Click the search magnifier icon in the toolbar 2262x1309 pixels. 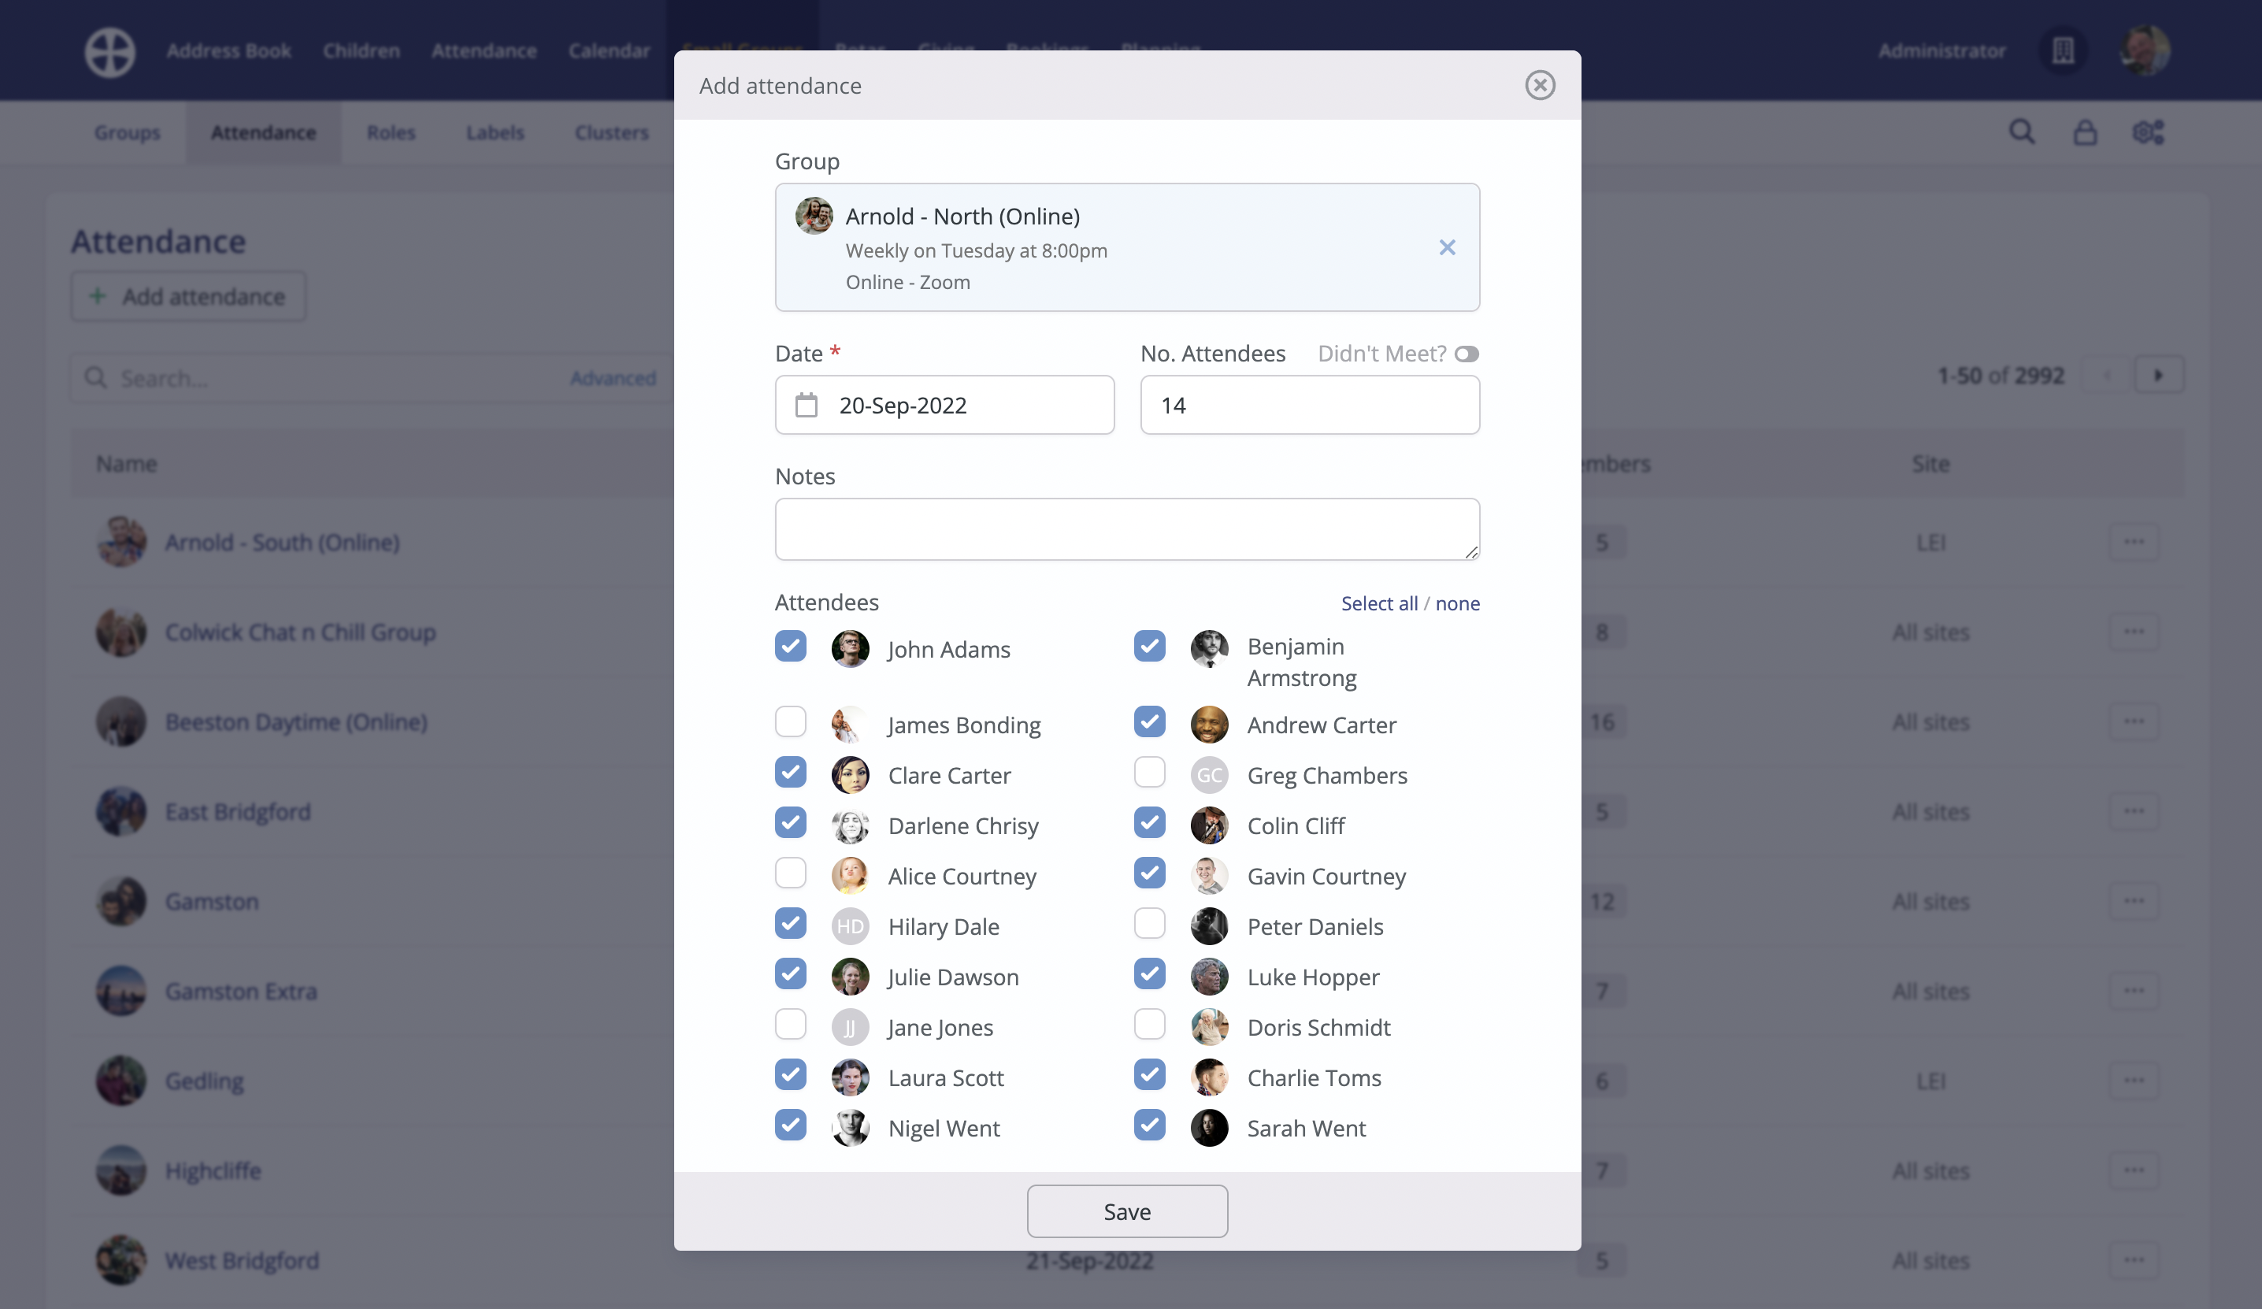pos(2022,133)
